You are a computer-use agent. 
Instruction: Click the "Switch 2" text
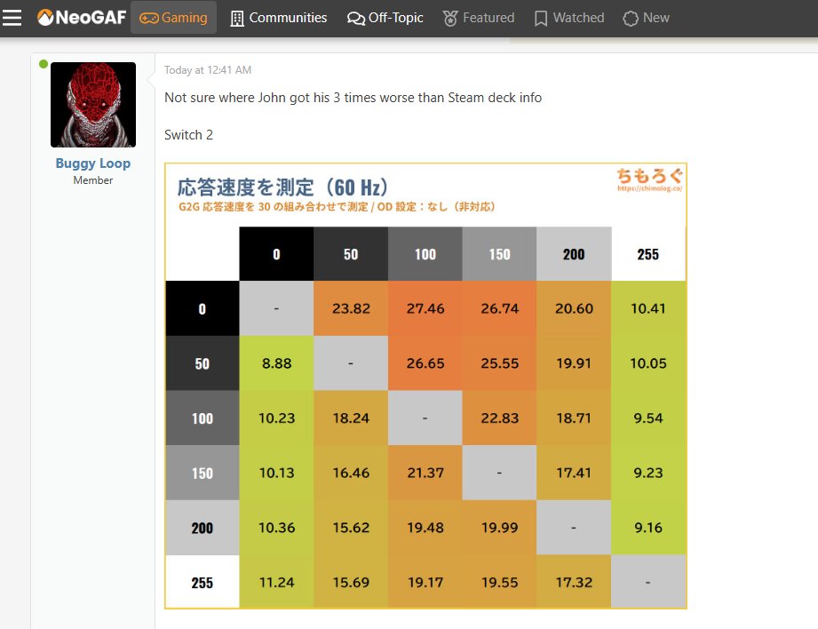click(188, 135)
